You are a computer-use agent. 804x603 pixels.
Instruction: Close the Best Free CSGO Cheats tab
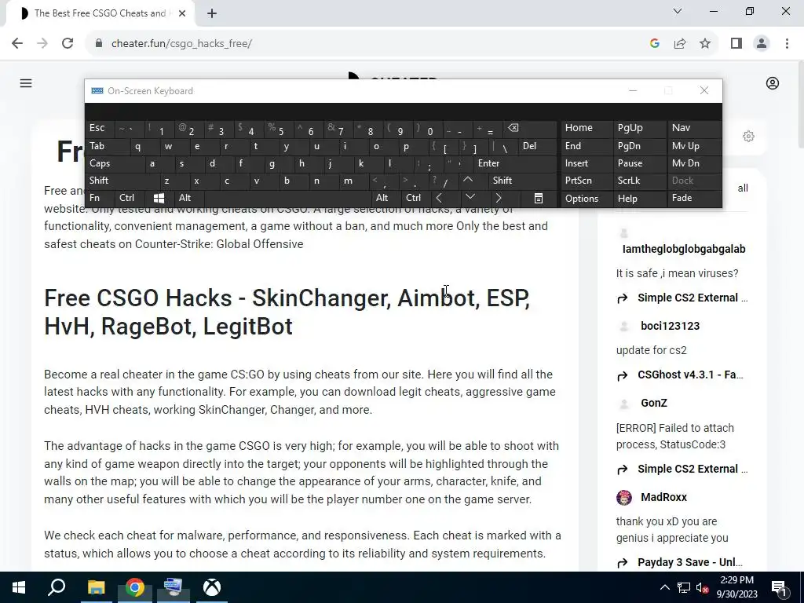(x=182, y=13)
